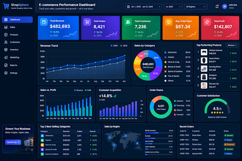This screenshot has width=242, height=161.
Task: Click the North America dot on world map
Action: (x=110, y=137)
